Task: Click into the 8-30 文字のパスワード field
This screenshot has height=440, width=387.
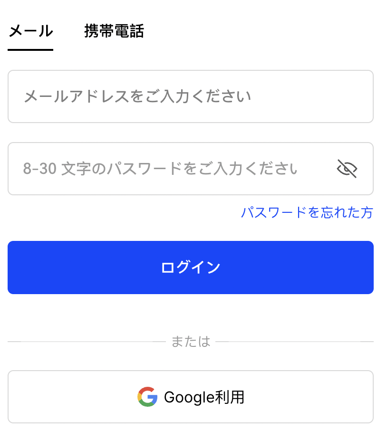Action: (x=191, y=169)
